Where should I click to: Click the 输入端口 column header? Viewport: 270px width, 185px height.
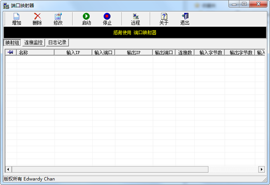click(x=103, y=53)
